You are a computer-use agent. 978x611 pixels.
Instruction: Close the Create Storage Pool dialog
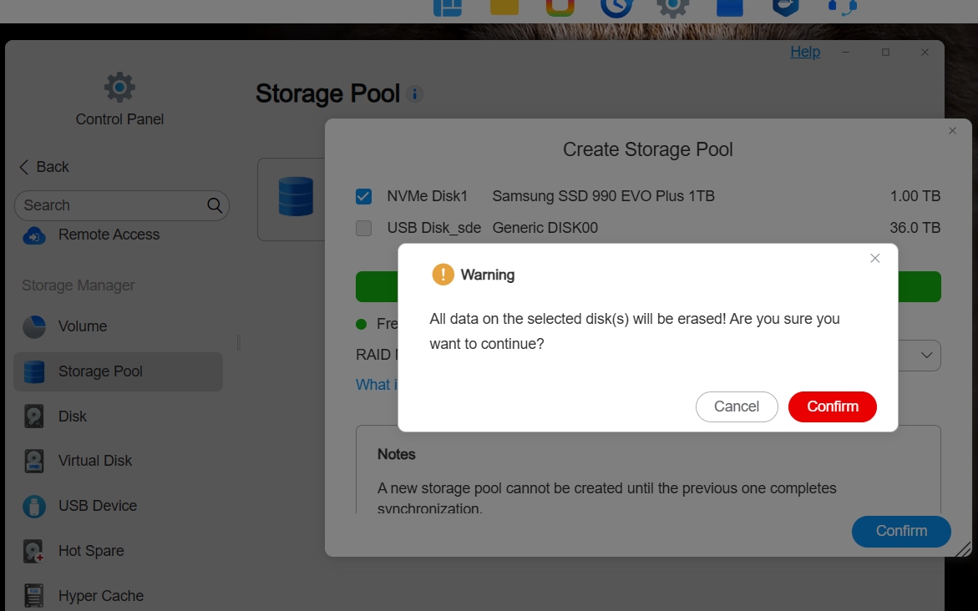952,130
